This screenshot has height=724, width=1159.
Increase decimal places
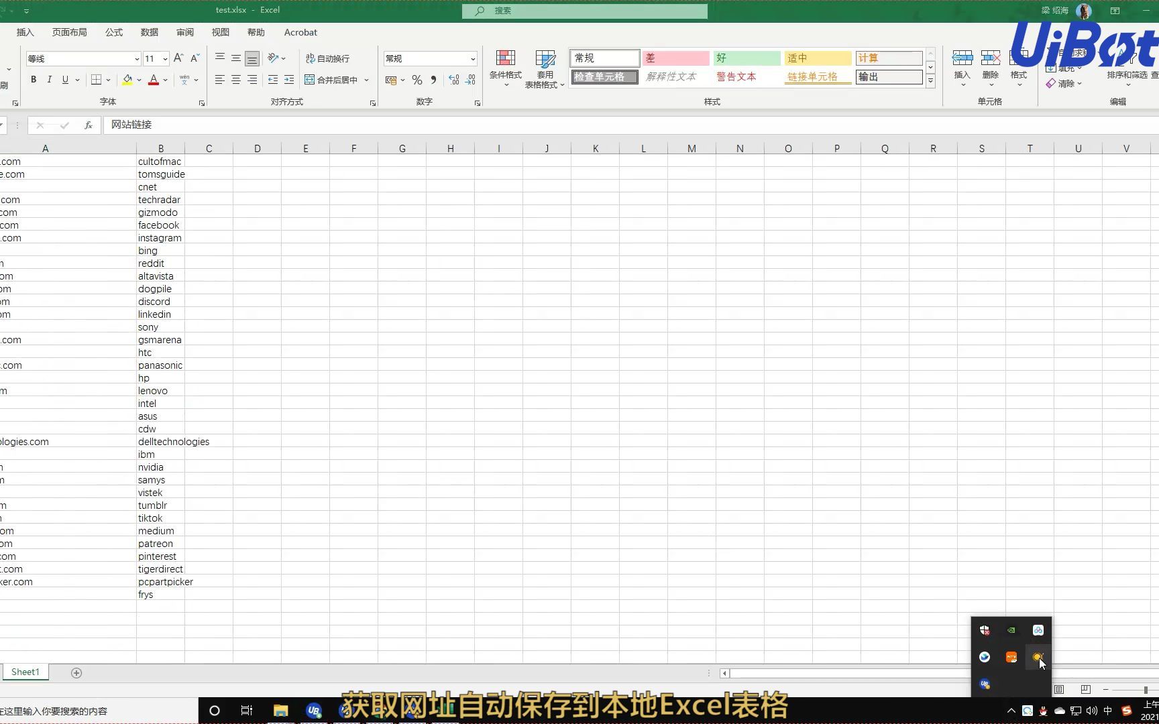coord(454,80)
